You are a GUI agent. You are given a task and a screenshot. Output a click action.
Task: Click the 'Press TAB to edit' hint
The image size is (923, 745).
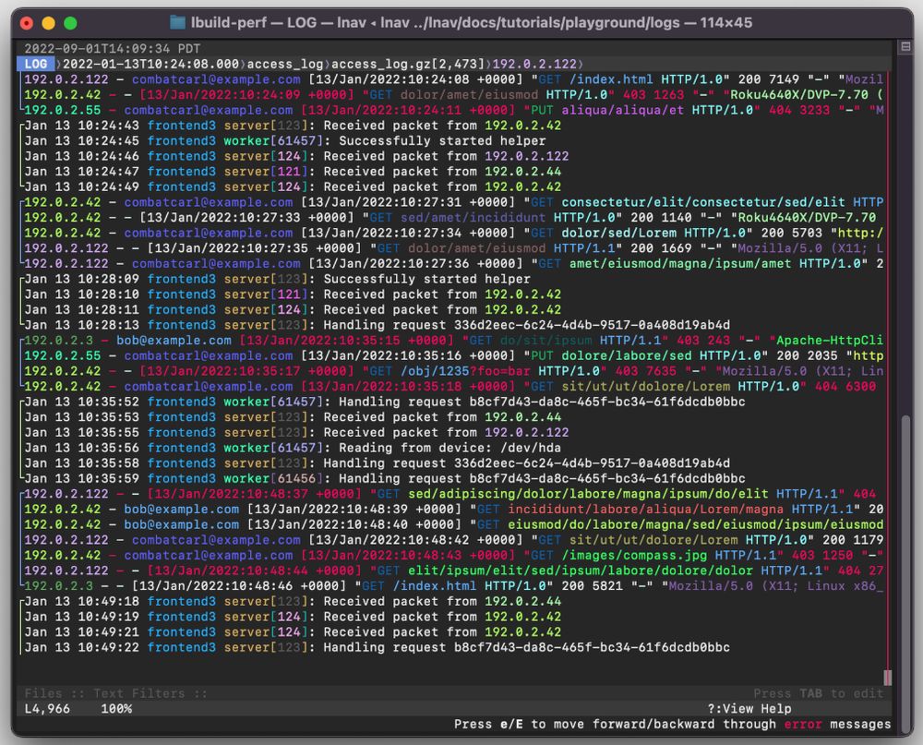[x=818, y=693]
